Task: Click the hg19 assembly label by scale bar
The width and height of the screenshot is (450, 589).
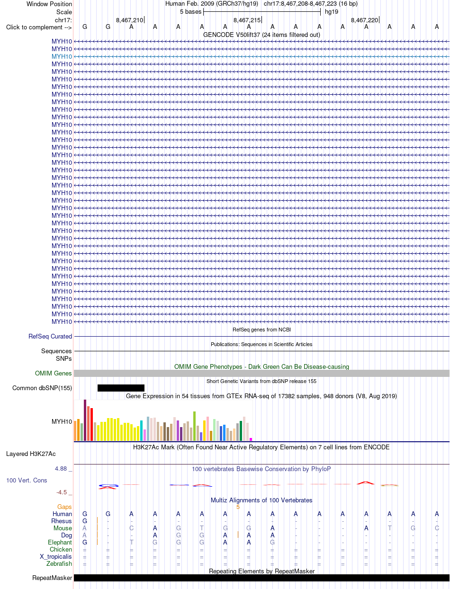Action: [332, 12]
